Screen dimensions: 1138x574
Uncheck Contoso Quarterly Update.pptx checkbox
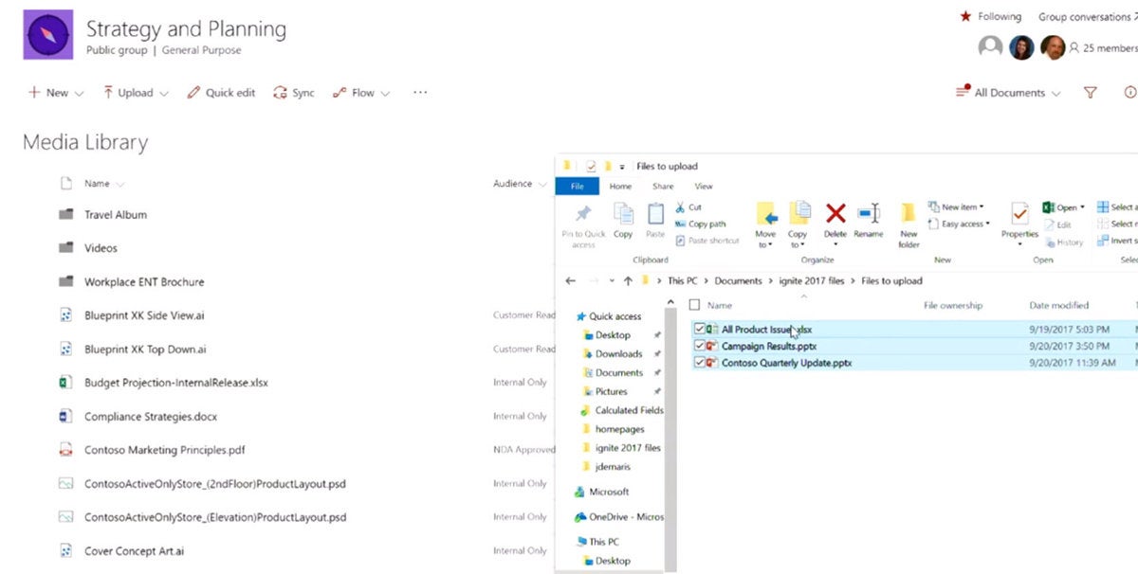click(699, 362)
